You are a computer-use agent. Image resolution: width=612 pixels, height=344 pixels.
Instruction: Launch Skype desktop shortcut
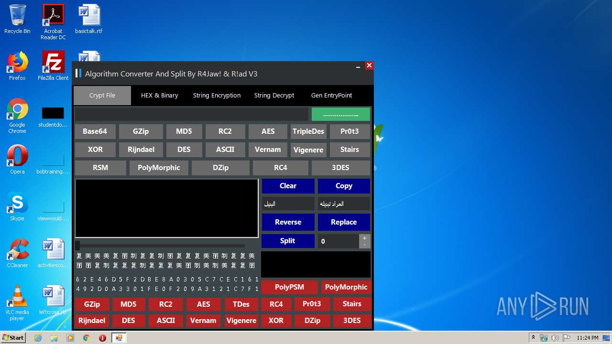(17, 206)
